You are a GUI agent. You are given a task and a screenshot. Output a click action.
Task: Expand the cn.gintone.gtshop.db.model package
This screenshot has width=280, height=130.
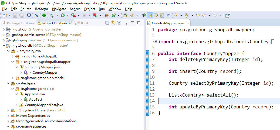point(12,78)
